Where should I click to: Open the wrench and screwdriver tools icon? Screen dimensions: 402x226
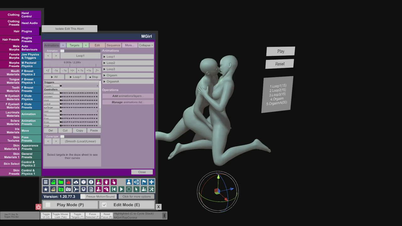151,189
